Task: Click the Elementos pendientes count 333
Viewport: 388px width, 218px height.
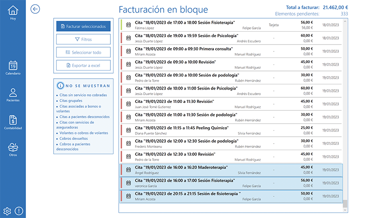Action: (x=344, y=14)
